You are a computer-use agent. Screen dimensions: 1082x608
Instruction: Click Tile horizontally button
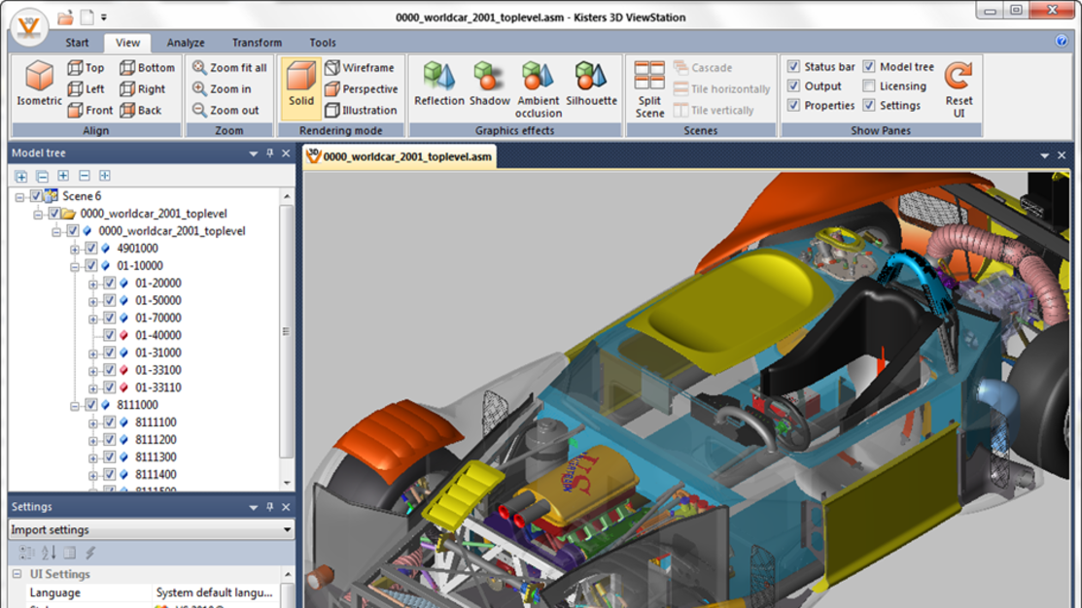(721, 89)
